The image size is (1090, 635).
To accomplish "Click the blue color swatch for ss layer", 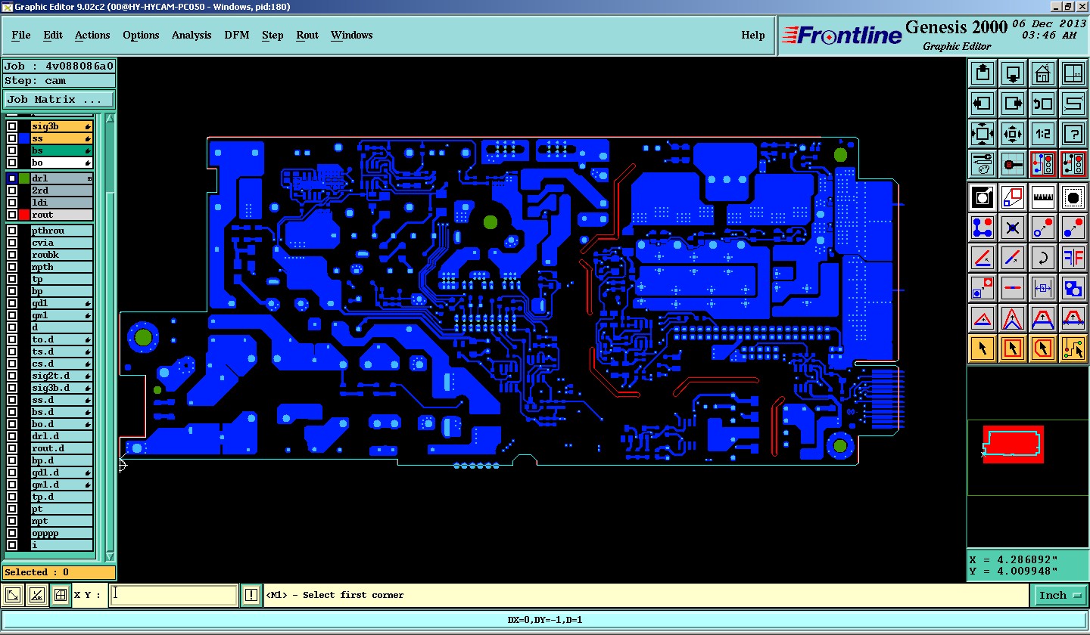I will (x=24, y=139).
